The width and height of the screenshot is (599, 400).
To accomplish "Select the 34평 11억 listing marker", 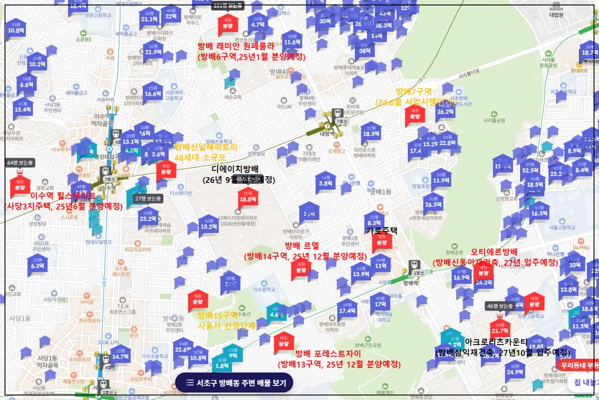I will (x=381, y=266).
